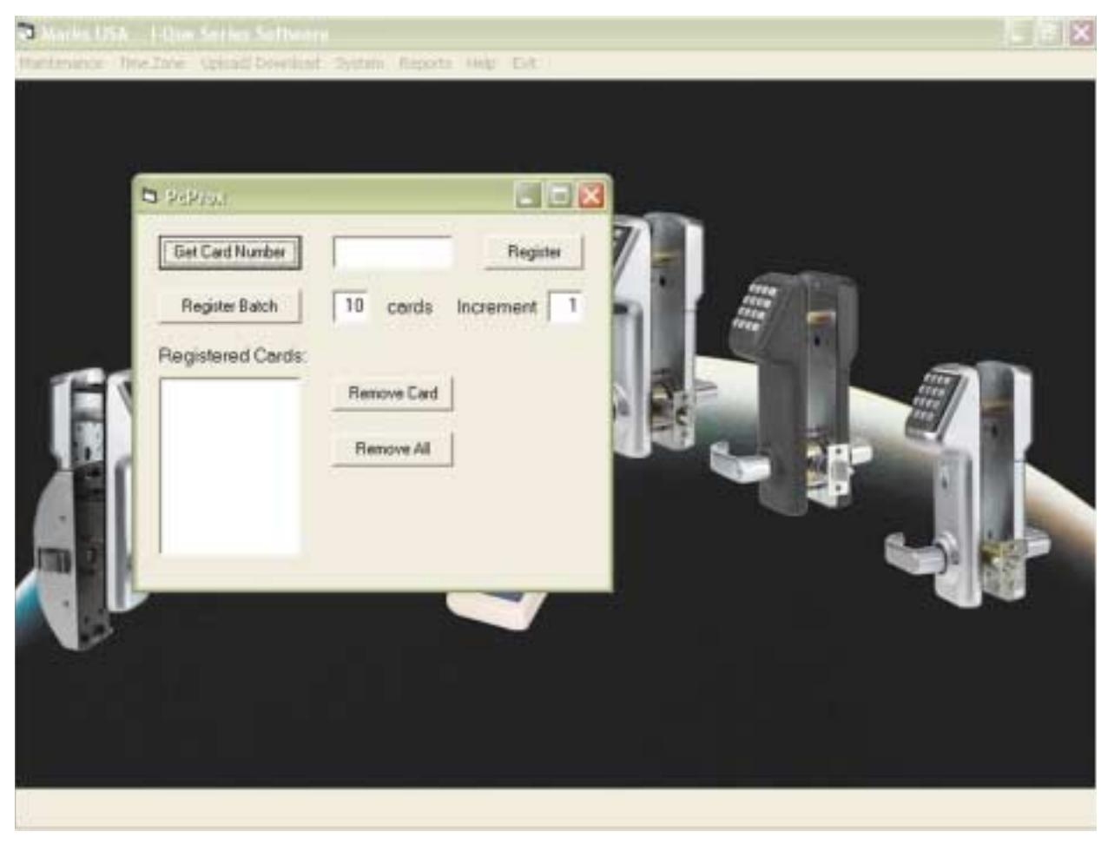Click the main application title bar icon
The width and height of the screenshot is (1108, 845).
(x=27, y=33)
